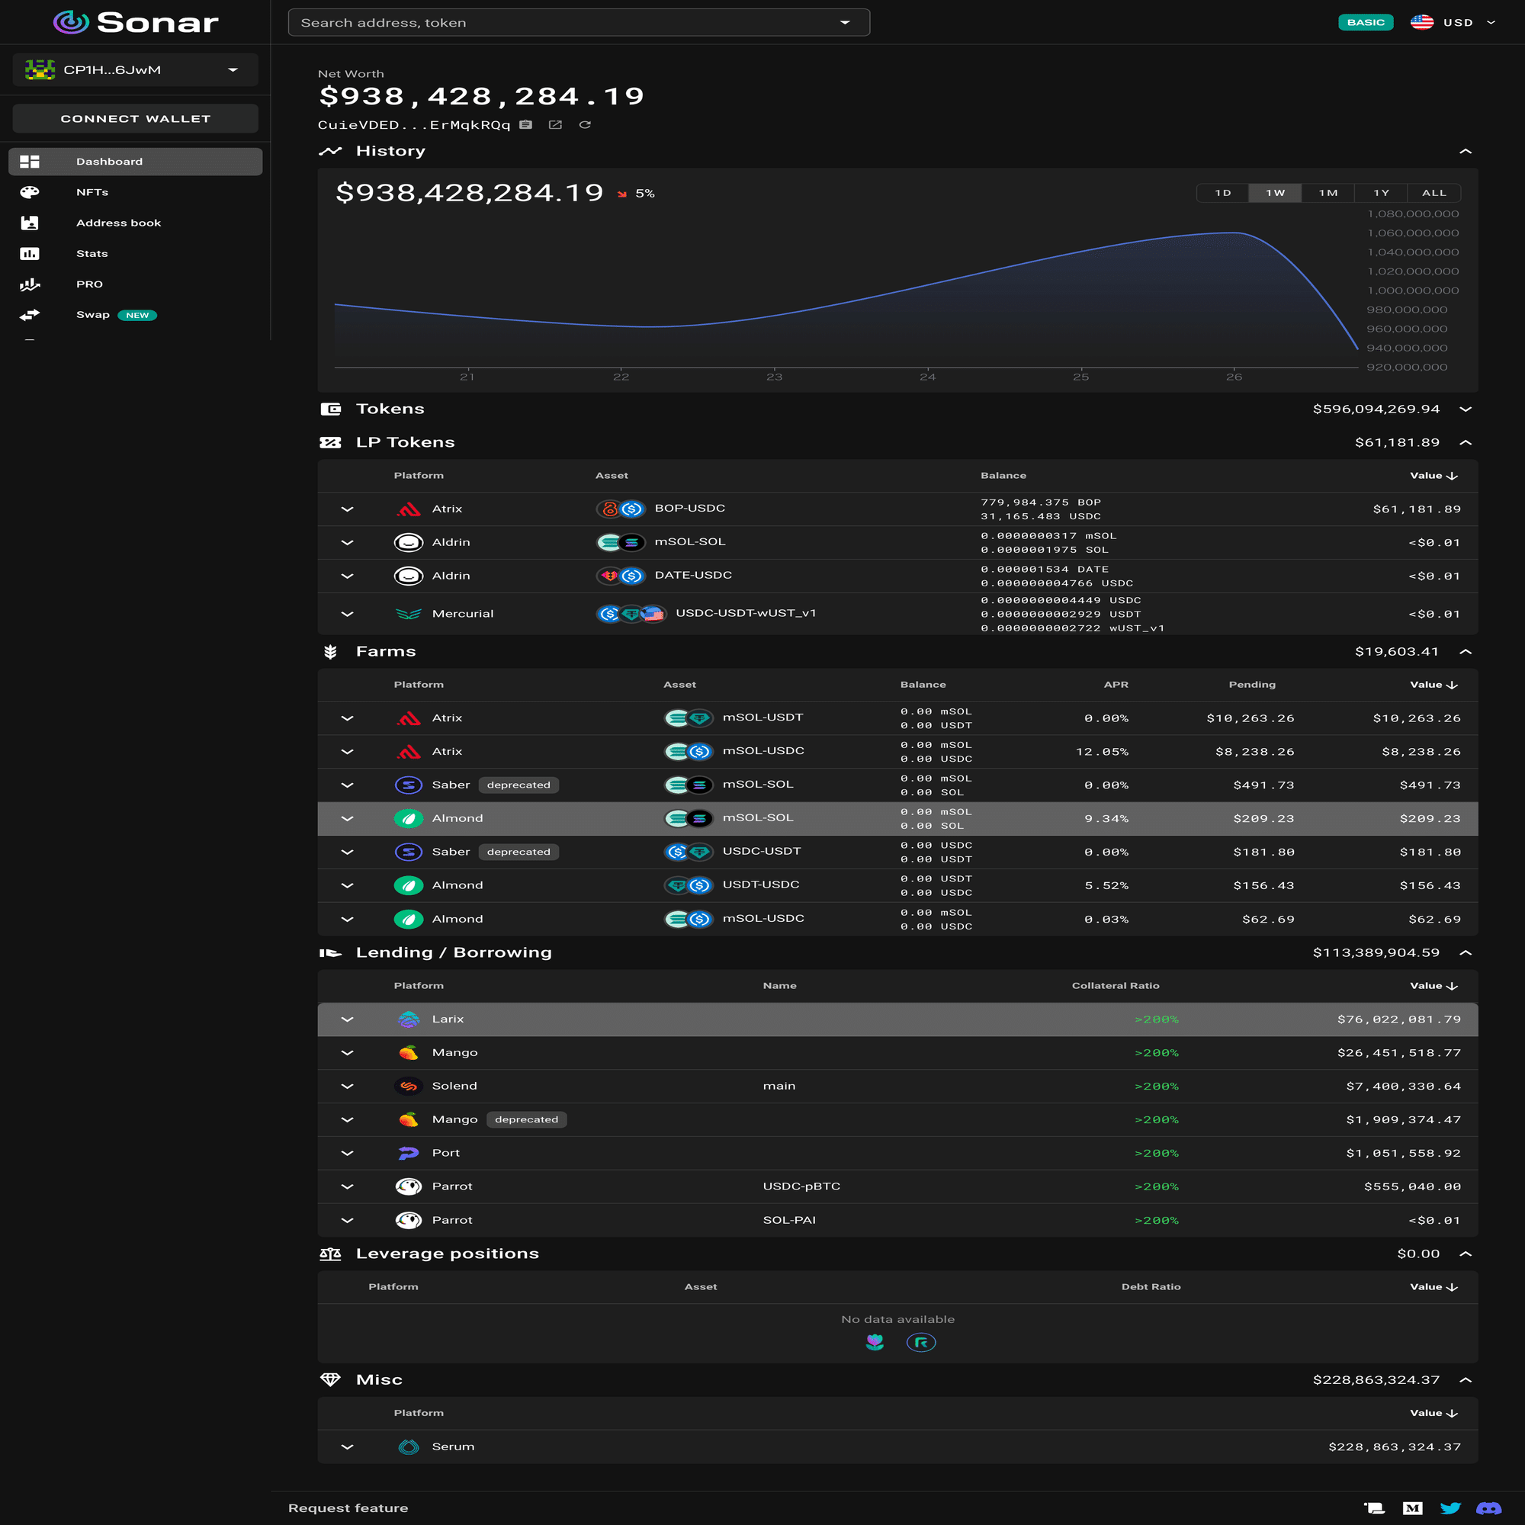Open the Discord link icon
Screen dimensions: 1525x1525
pyautogui.click(x=1488, y=1507)
